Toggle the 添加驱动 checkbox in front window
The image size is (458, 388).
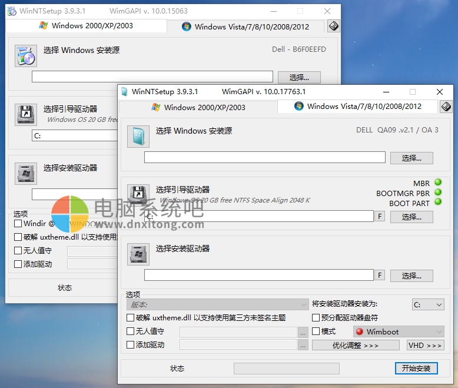(x=130, y=345)
